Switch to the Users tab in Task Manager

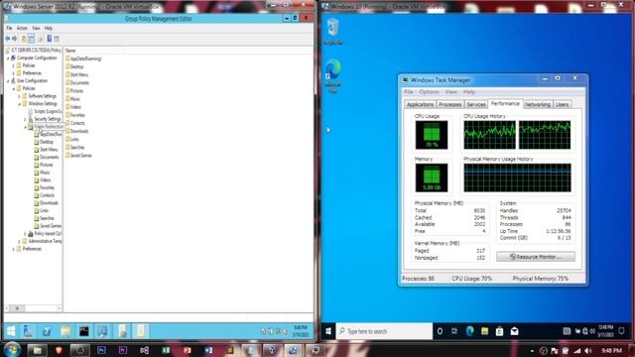click(x=562, y=104)
